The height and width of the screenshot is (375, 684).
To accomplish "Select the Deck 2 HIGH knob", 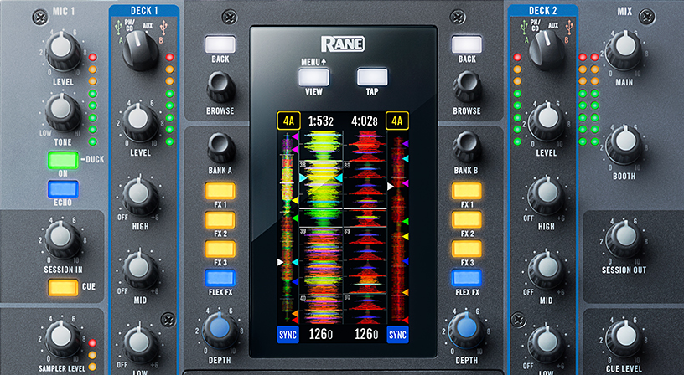I will [547, 196].
